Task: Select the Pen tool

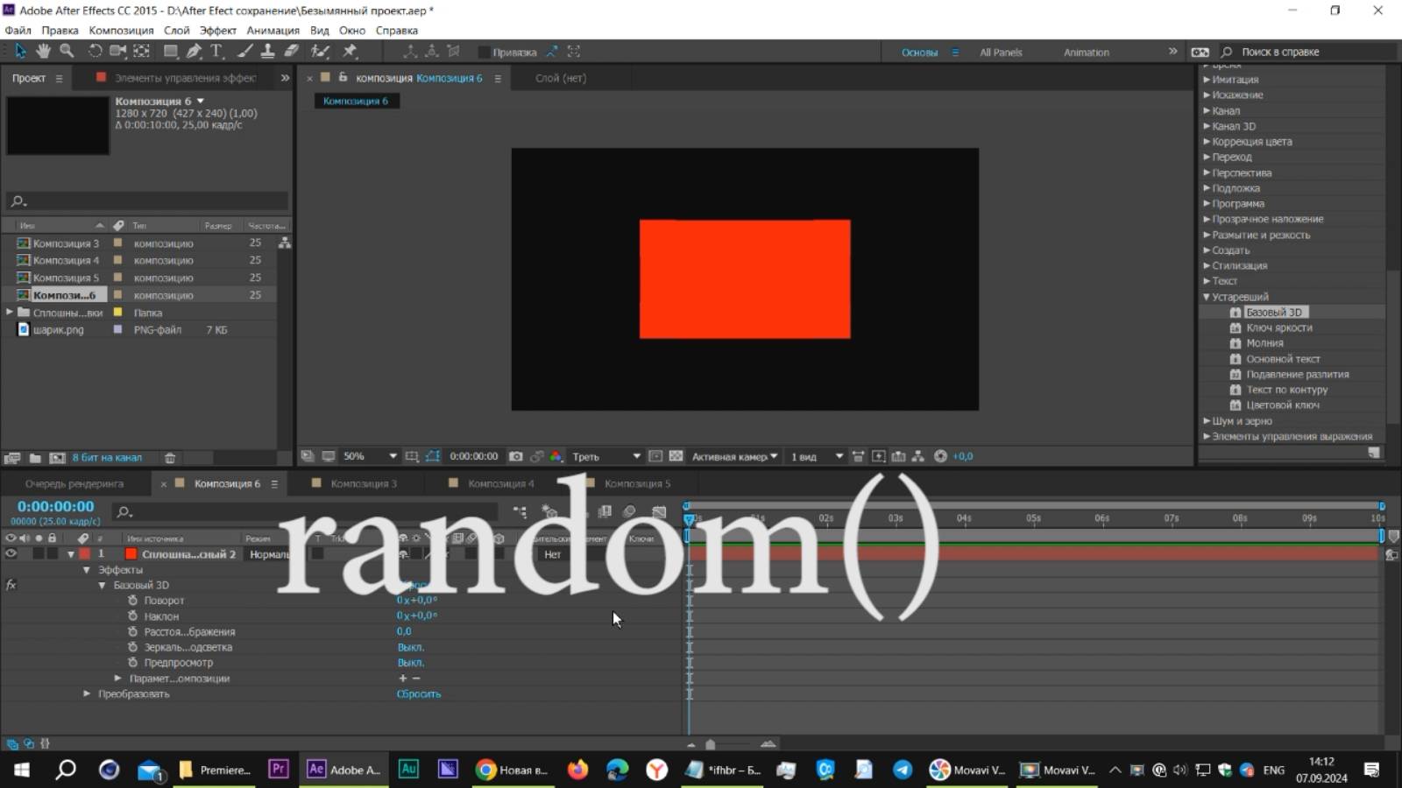Action: pyautogui.click(x=194, y=52)
